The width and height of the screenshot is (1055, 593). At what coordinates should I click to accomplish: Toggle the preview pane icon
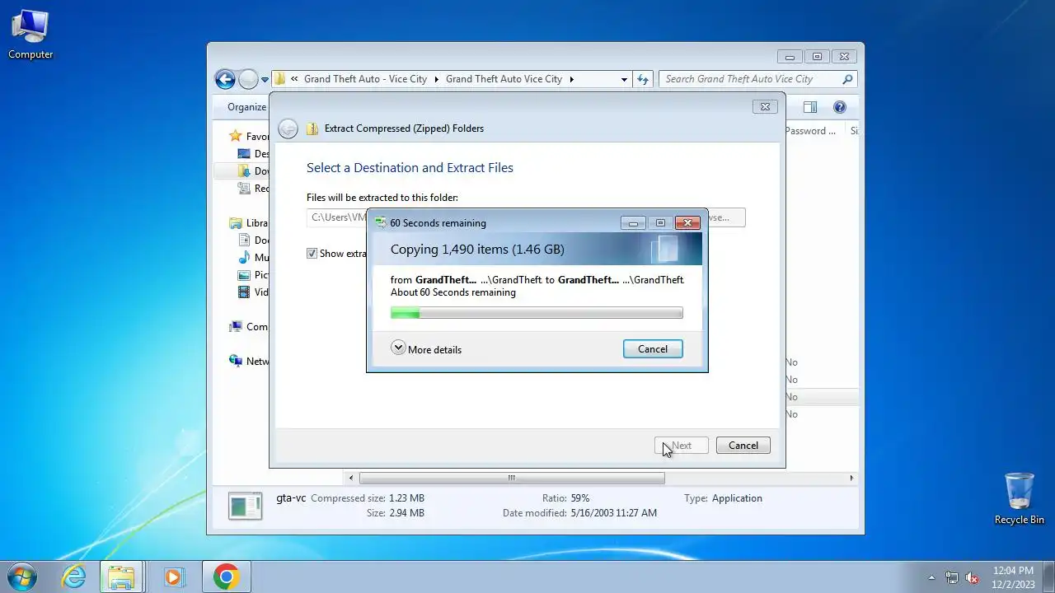click(x=809, y=107)
